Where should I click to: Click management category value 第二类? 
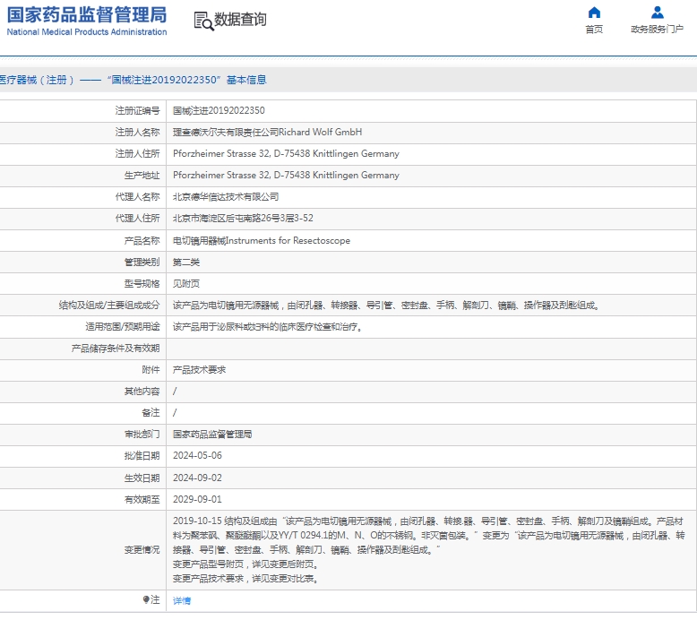186,263
